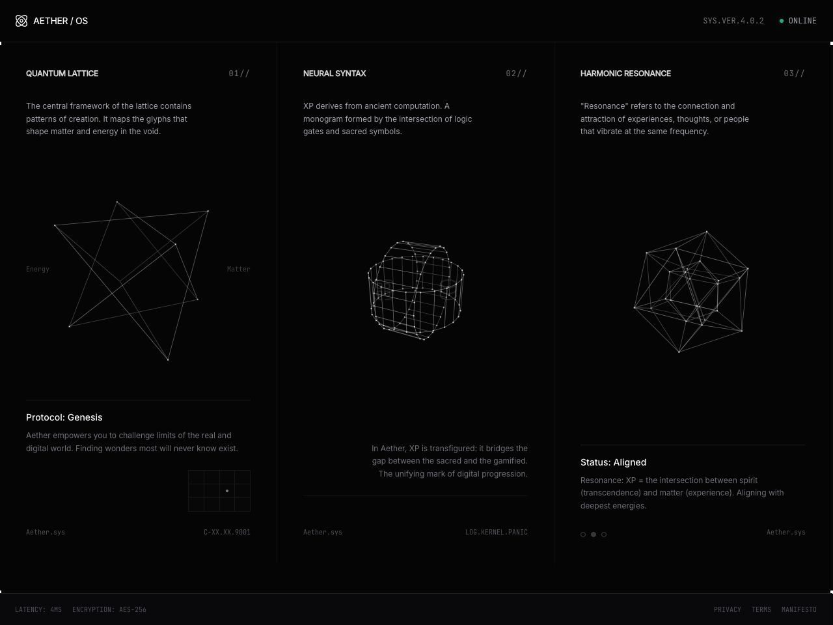This screenshot has height=625, width=833.
Task: Click the SYS.VER.4.0.2 version label
Action: [733, 21]
